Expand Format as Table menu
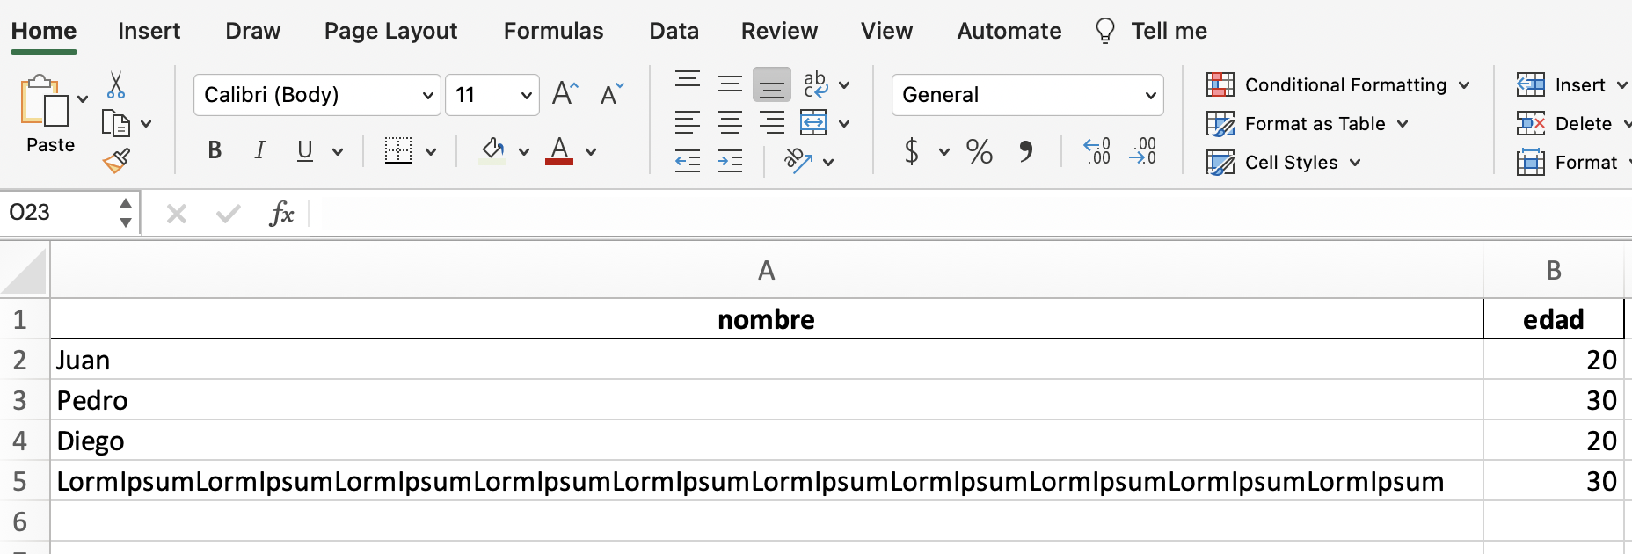 (x=1308, y=124)
